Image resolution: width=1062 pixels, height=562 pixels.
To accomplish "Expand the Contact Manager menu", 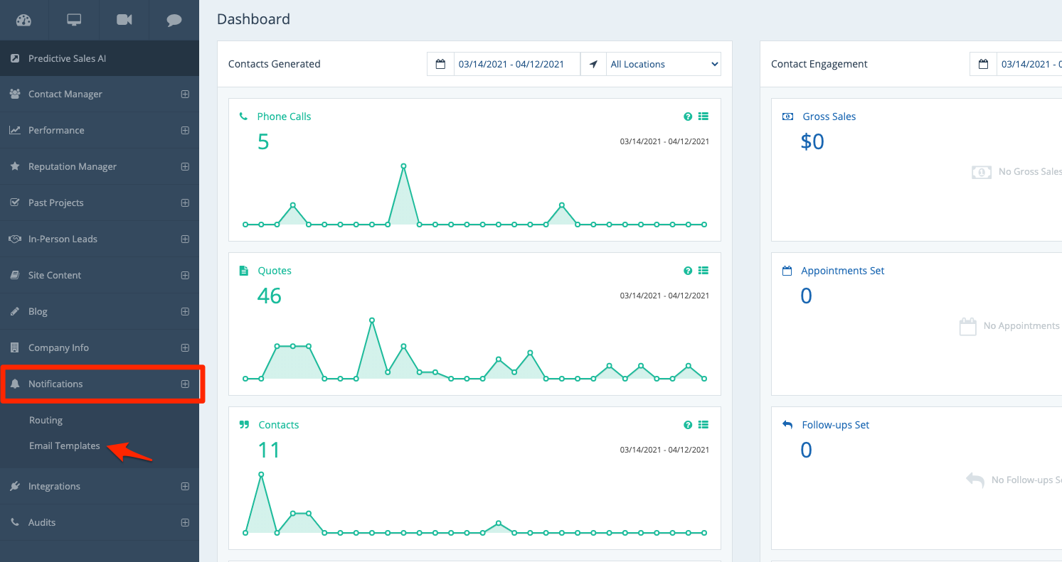I will point(185,94).
